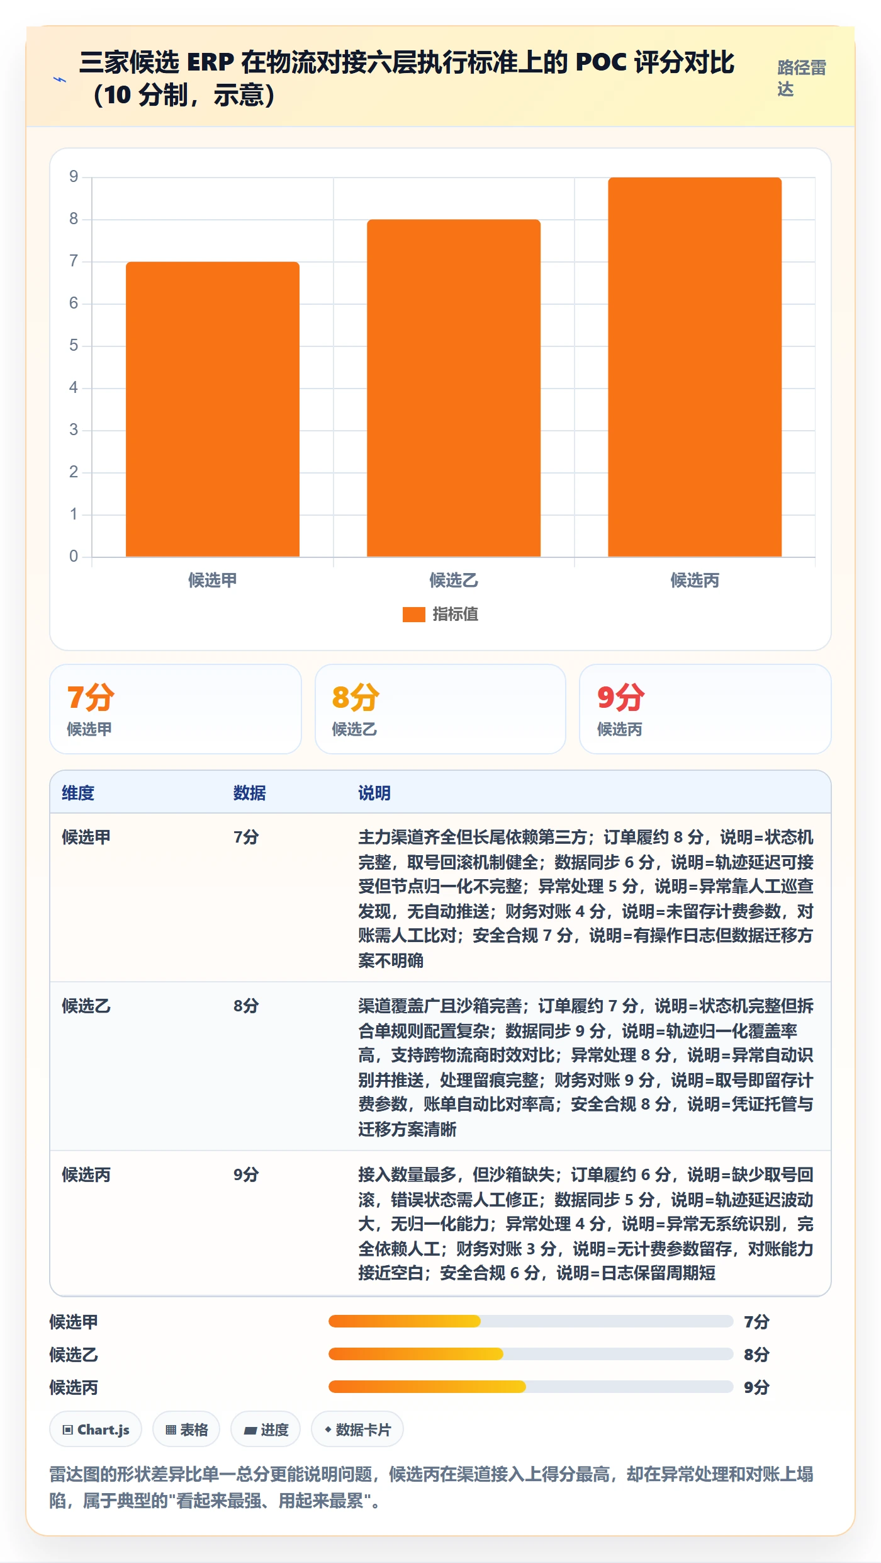Image resolution: width=881 pixels, height=1563 pixels.
Task: Click the footnote paragraph starting 雷达图的形状
Action: [x=432, y=1487]
